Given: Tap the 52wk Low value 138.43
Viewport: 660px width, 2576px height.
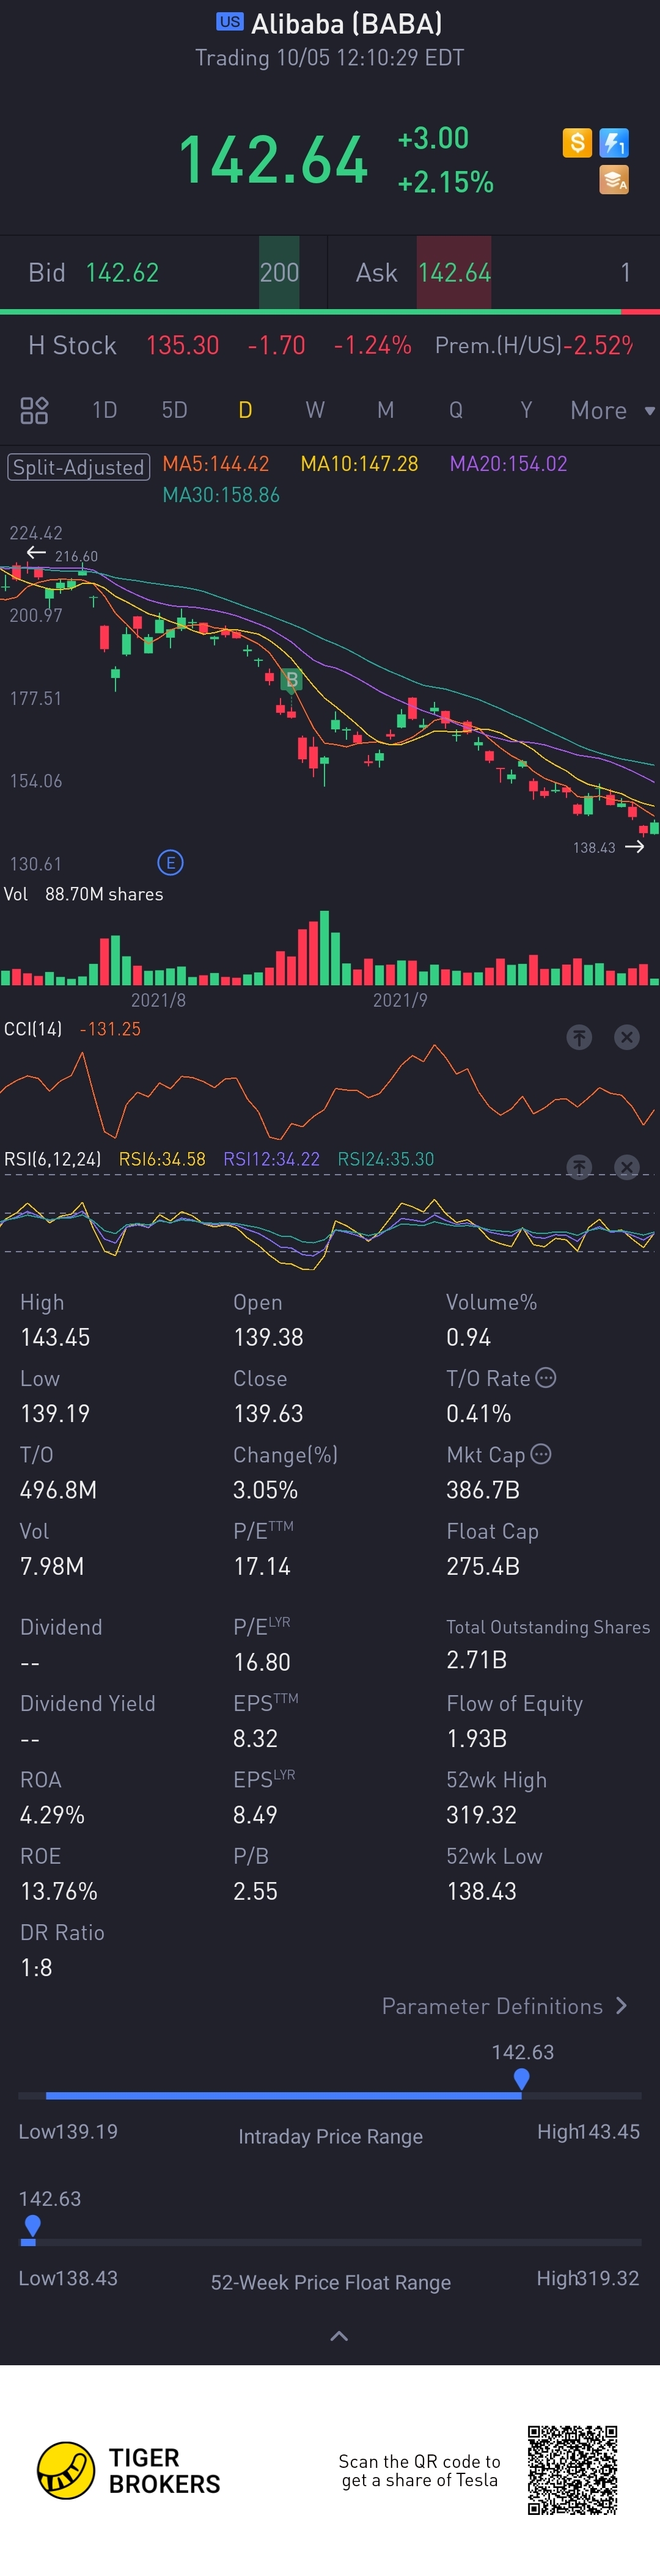Looking at the screenshot, I should tap(481, 1890).
